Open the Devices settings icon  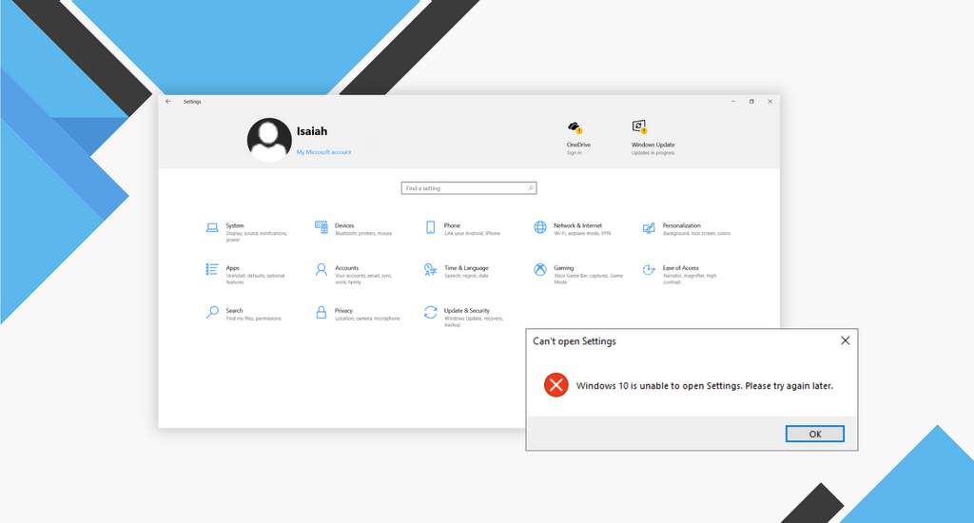[321, 227]
